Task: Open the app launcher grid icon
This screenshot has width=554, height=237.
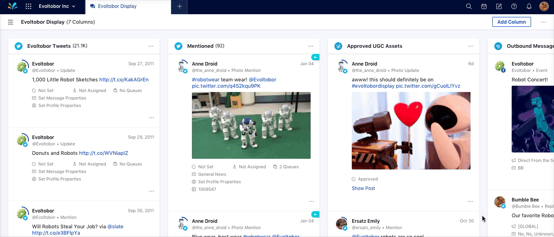Action: [28, 6]
